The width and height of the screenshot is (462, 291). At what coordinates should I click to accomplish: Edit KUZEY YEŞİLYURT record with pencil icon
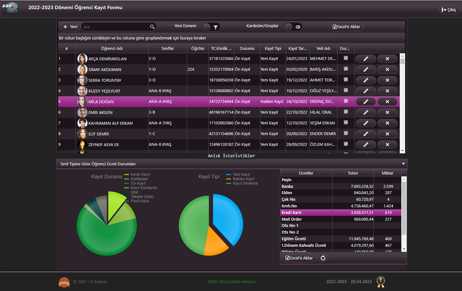[366, 91]
